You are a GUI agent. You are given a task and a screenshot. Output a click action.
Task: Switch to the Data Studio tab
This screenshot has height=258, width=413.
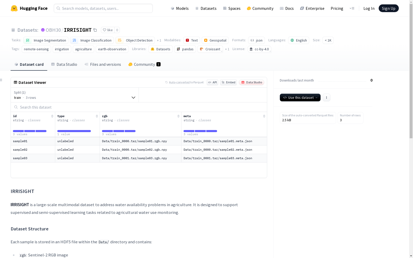click(x=64, y=64)
